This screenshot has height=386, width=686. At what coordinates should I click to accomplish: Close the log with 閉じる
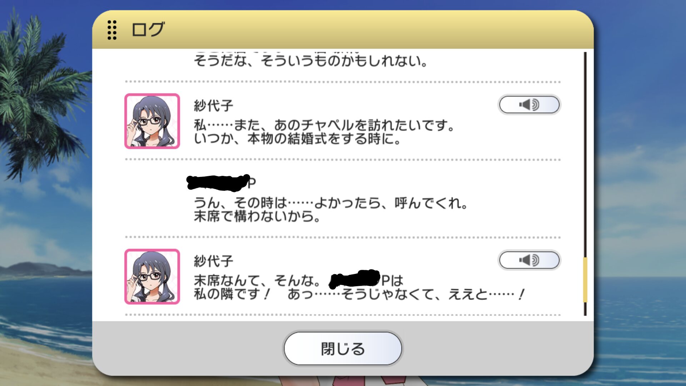coord(343,348)
